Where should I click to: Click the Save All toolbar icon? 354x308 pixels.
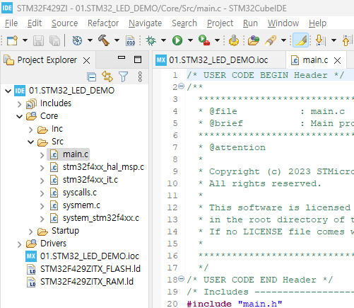[x=54, y=40]
